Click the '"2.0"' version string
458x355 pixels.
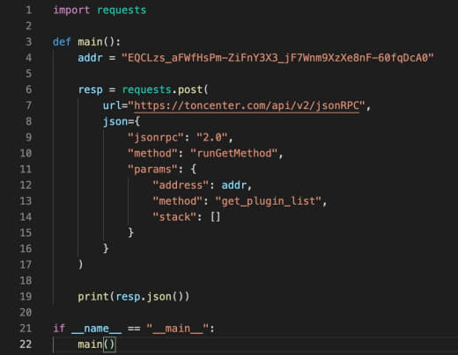(x=212, y=137)
